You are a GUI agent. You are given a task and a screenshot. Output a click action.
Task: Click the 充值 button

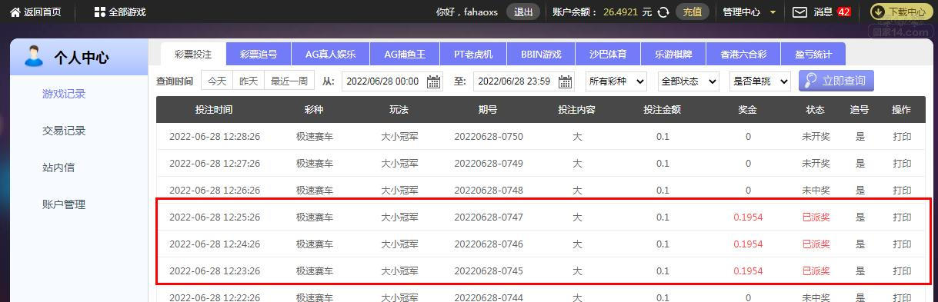point(693,12)
